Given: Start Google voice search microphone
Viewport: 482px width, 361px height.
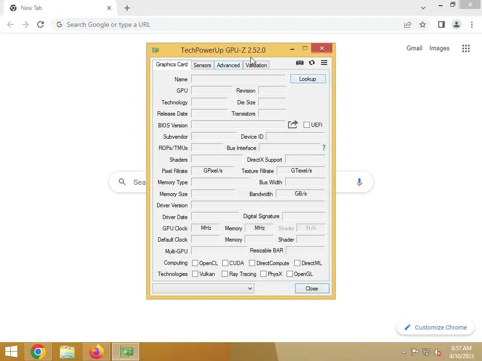Looking at the screenshot, I should pyautogui.click(x=359, y=182).
